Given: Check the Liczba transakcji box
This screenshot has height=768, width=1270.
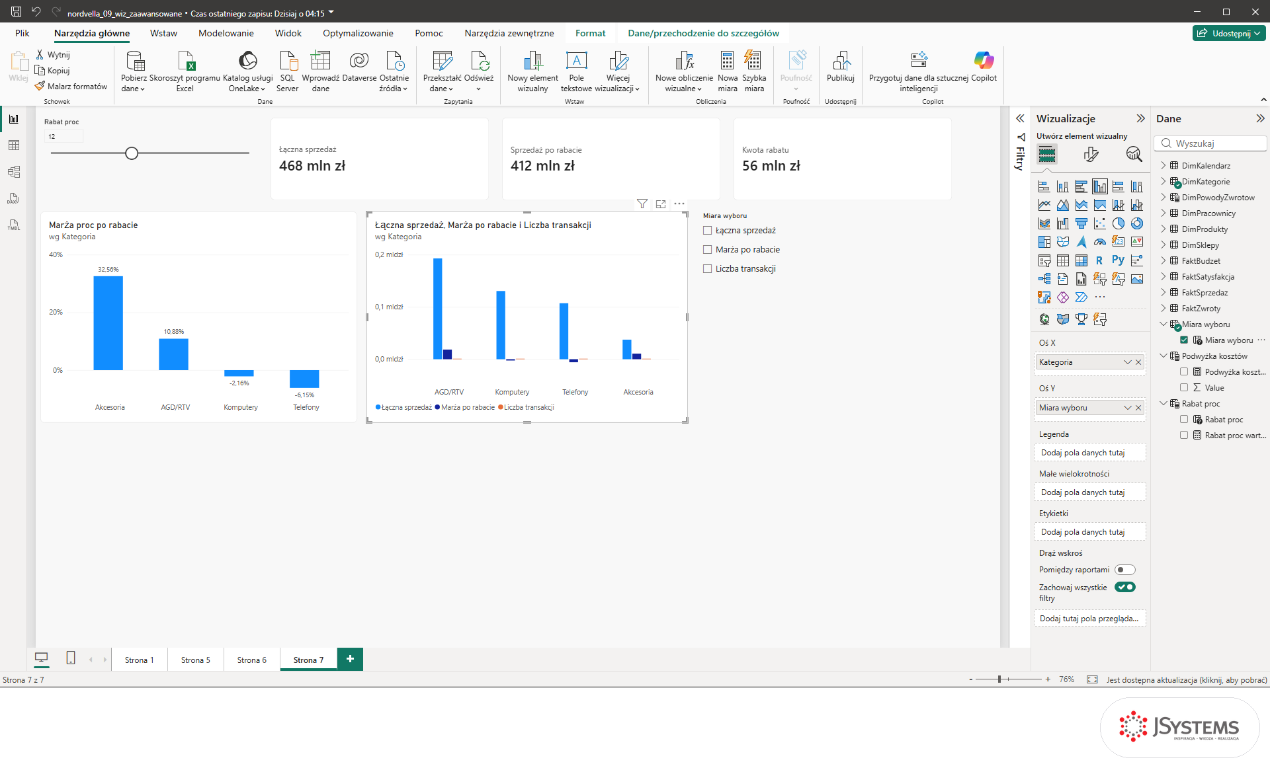Looking at the screenshot, I should [708, 269].
